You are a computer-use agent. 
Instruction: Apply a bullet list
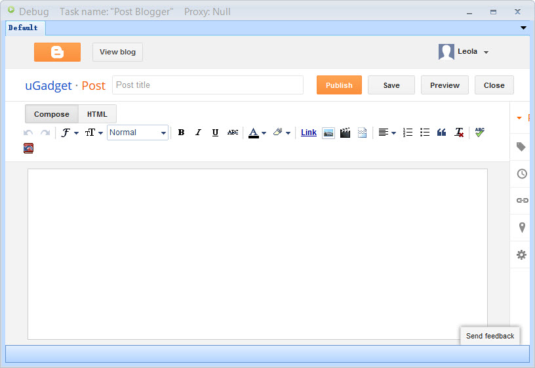click(425, 133)
